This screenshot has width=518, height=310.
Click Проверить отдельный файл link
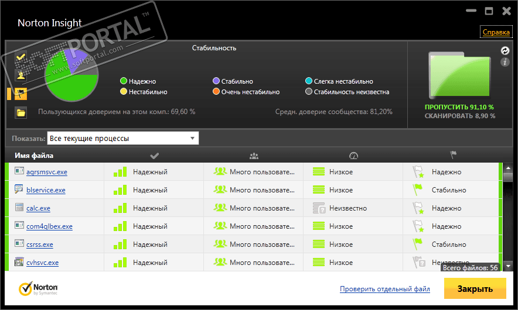pyautogui.click(x=385, y=289)
